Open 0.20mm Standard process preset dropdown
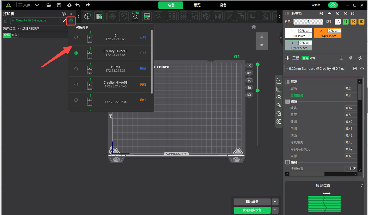 coord(315,69)
